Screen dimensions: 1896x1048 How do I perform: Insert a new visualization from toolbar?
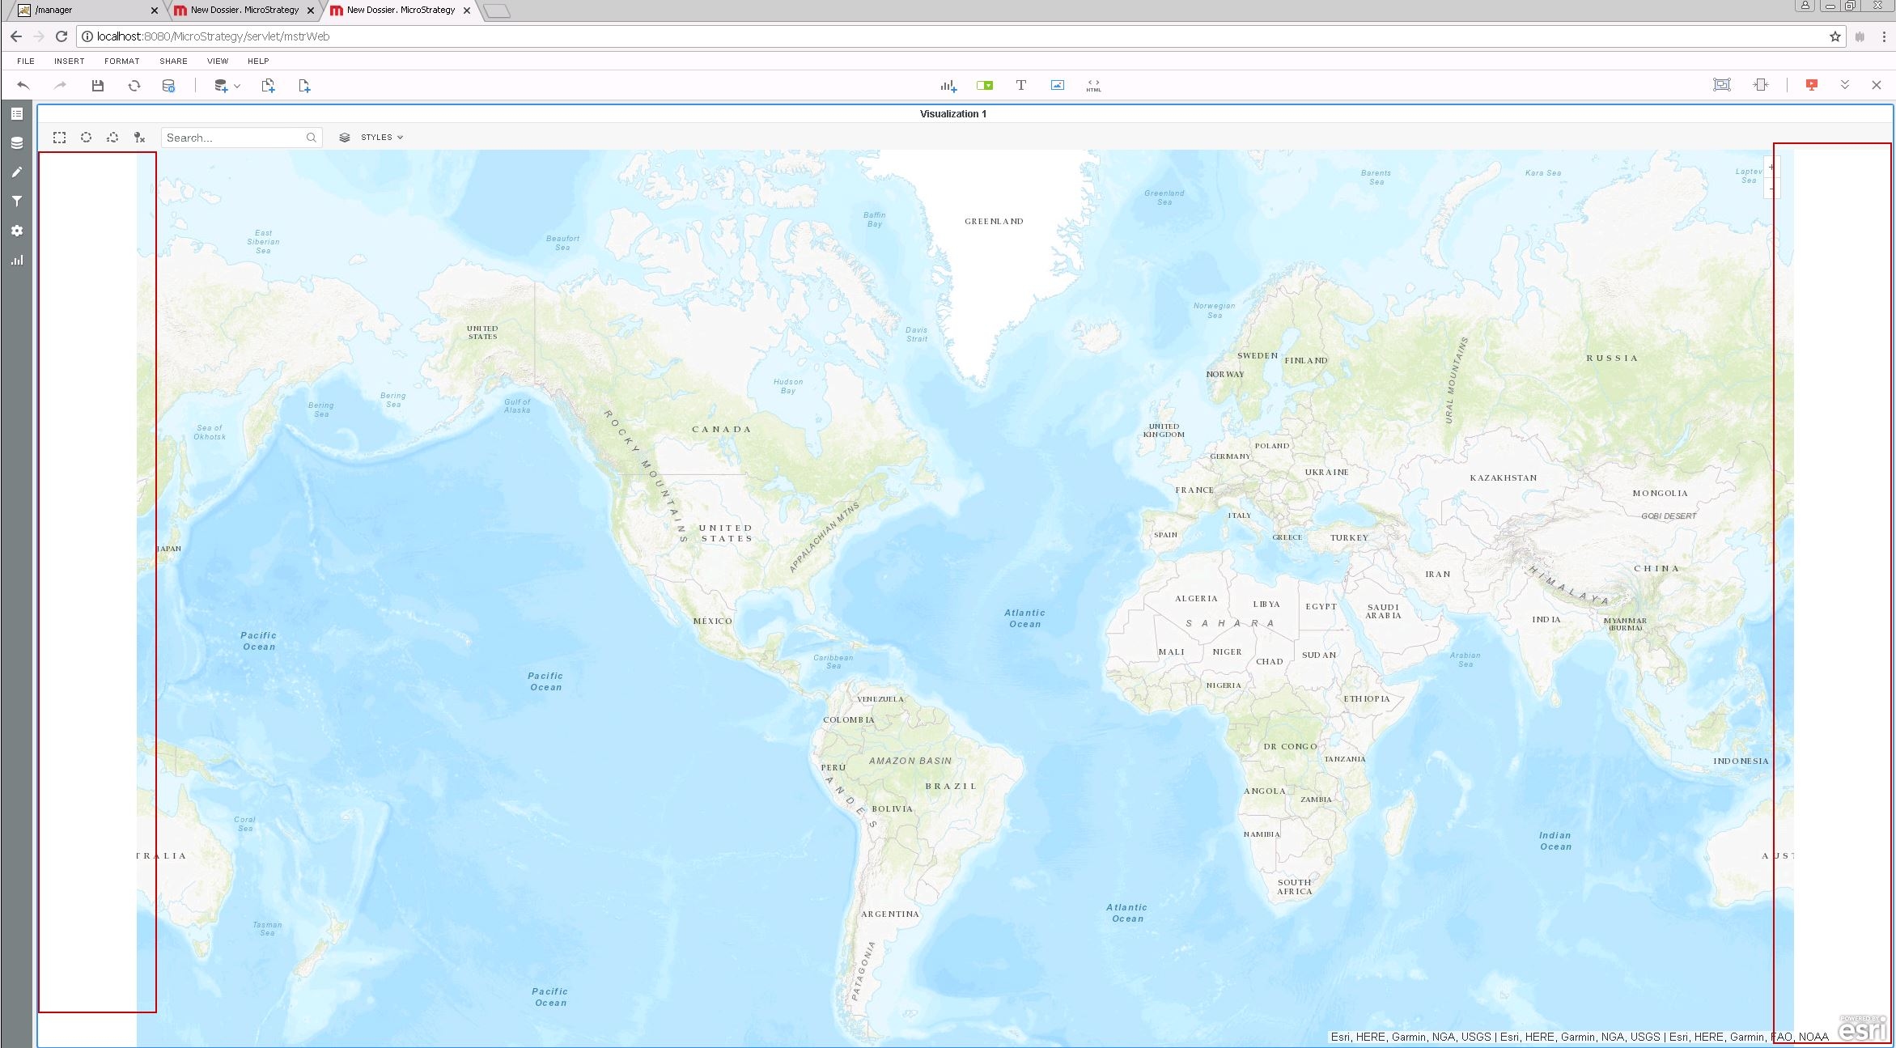coord(948,86)
